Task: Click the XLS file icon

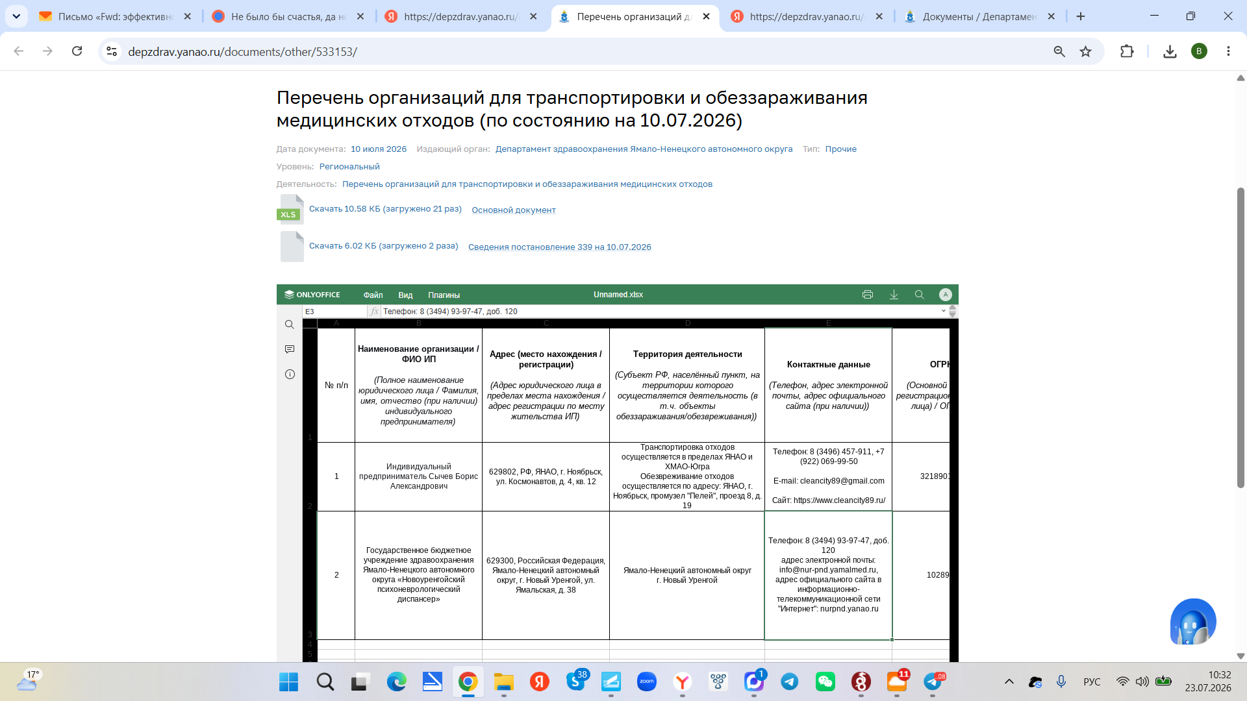Action: [290, 209]
